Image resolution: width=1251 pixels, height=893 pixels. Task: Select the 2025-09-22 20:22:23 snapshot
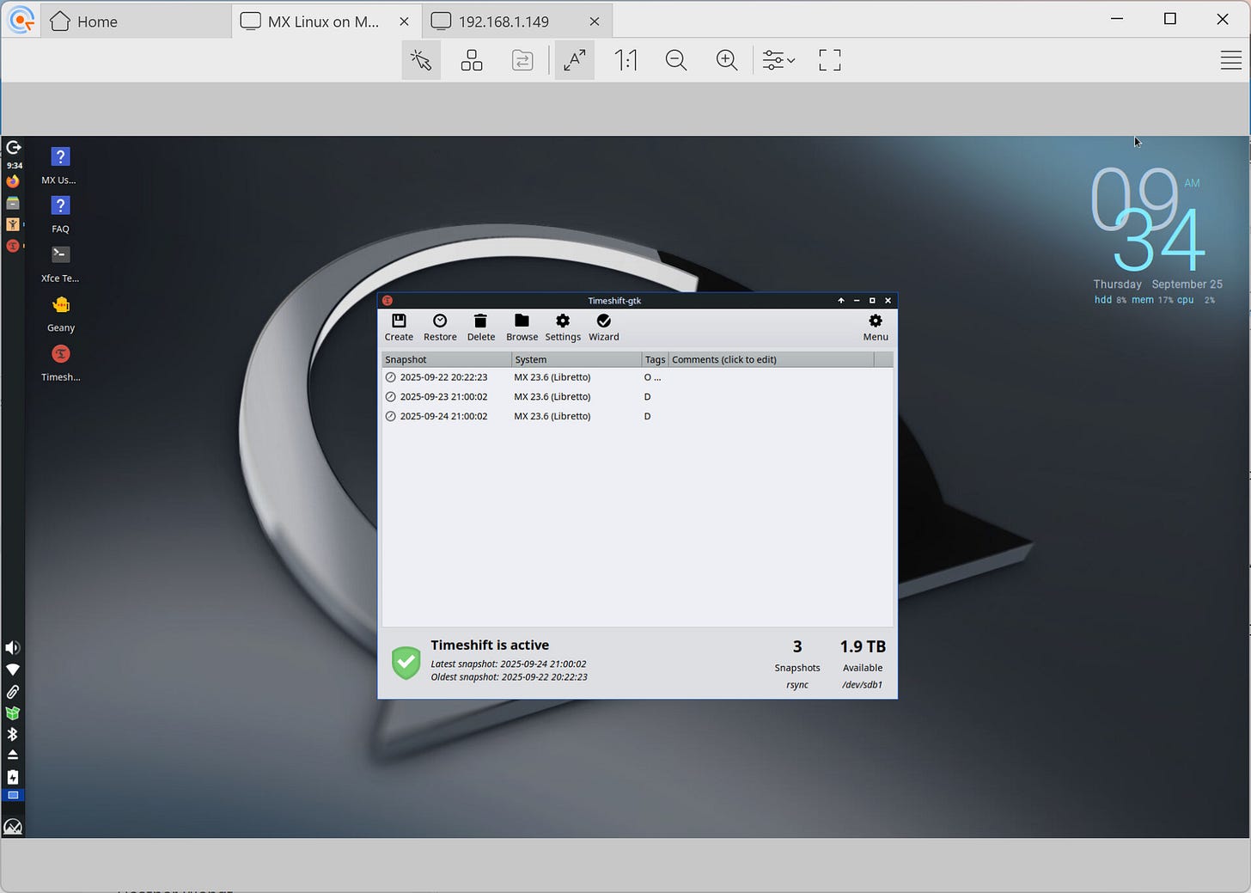click(x=637, y=377)
